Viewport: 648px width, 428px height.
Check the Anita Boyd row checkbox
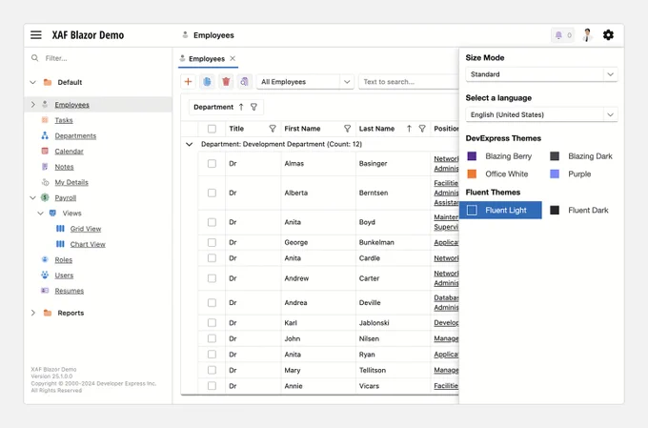pos(212,222)
